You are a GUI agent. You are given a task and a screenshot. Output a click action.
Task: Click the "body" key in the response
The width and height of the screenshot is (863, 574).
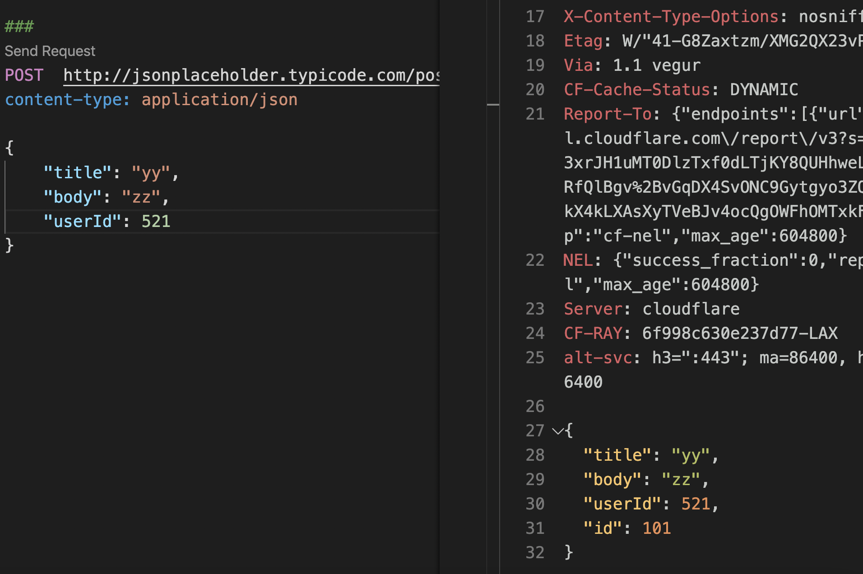pos(612,480)
